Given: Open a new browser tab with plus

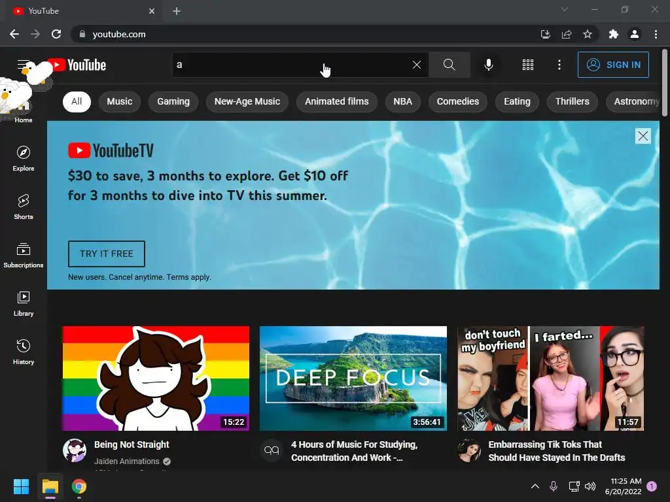Looking at the screenshot, I should pos(177,11).
